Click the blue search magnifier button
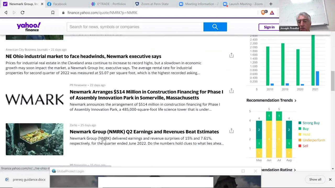Viewport: 335px width, 188px height. click(x=215, y=27)
